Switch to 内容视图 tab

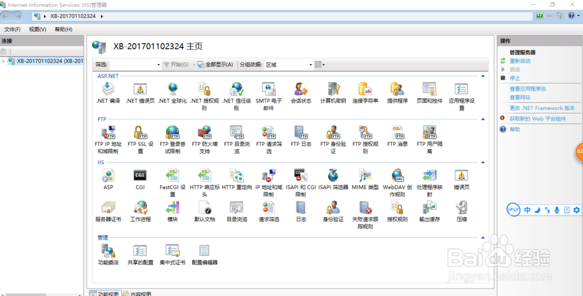pyautogui.click(x=137, y=294)
